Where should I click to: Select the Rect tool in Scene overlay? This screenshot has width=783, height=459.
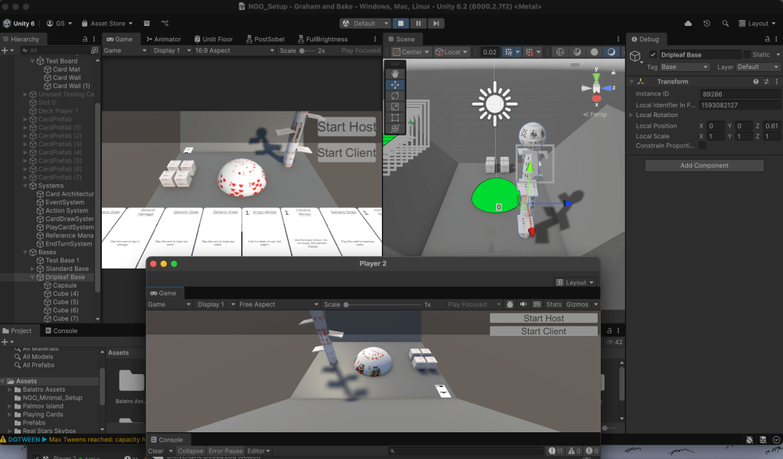tap(395, 118)
